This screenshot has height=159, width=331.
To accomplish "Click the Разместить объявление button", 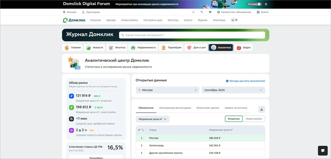I will click(234, 12).
